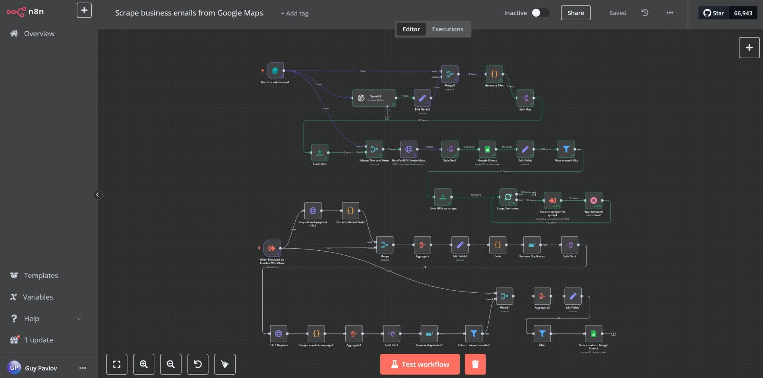Screen dimensions: 763x378
Task: Go to Overview in the sidebar
Action: (39, 34)
